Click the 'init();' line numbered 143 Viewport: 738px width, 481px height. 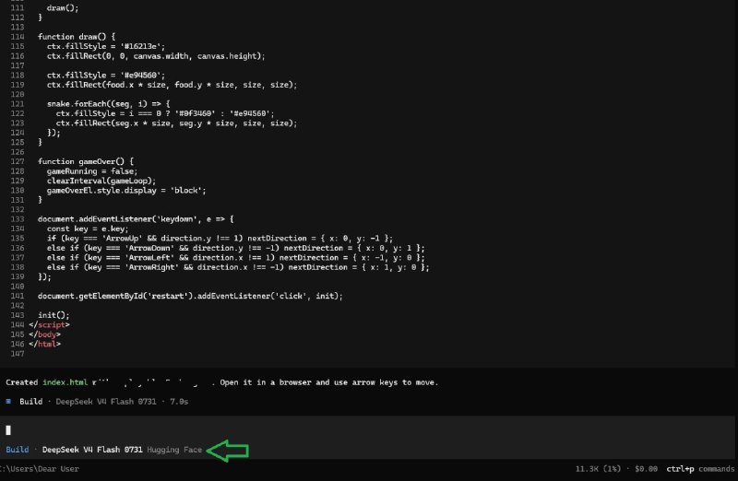(x=54, y=315)
